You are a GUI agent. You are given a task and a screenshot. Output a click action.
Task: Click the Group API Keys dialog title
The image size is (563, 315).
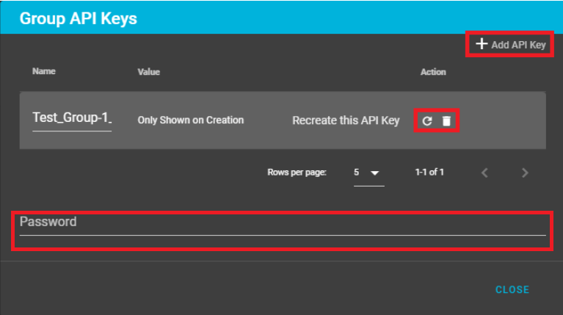[x=79, y=18]
